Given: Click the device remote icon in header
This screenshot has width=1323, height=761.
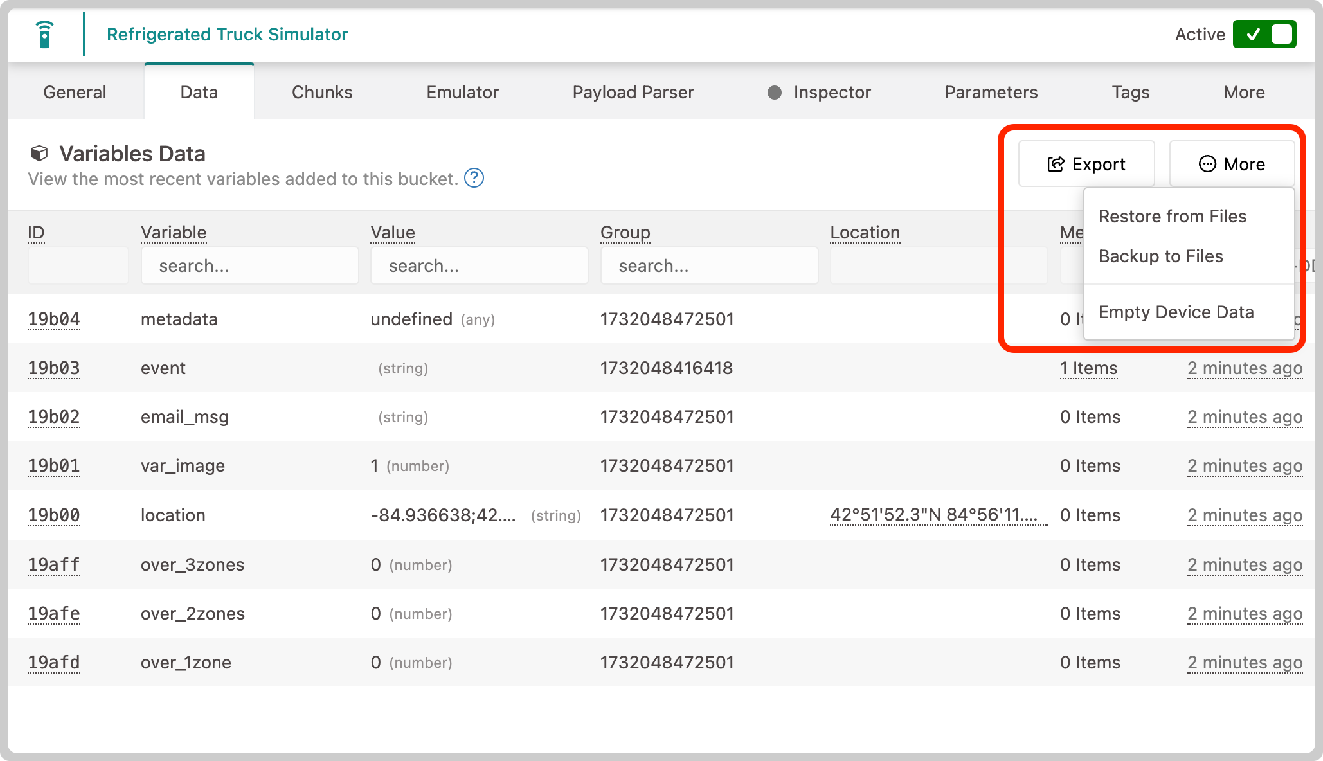Looking at the screenshot, I should [x=44, y=35].
